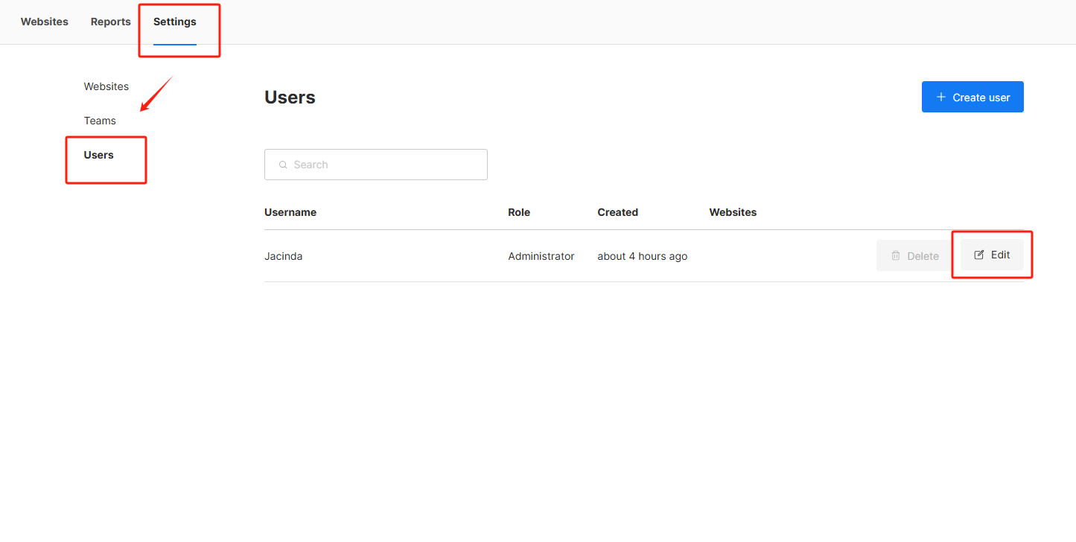Click the pencil icon in Edit button
The width and height of the screenshot is (1076, 542).
979,255
